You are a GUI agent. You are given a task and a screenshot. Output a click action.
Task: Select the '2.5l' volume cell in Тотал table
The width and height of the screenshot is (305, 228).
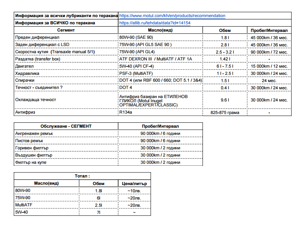[x=99, y=205]
